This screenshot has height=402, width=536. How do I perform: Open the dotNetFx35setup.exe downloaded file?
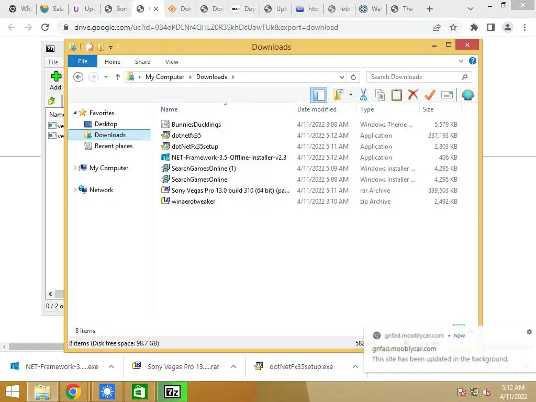tap(301, 366)
